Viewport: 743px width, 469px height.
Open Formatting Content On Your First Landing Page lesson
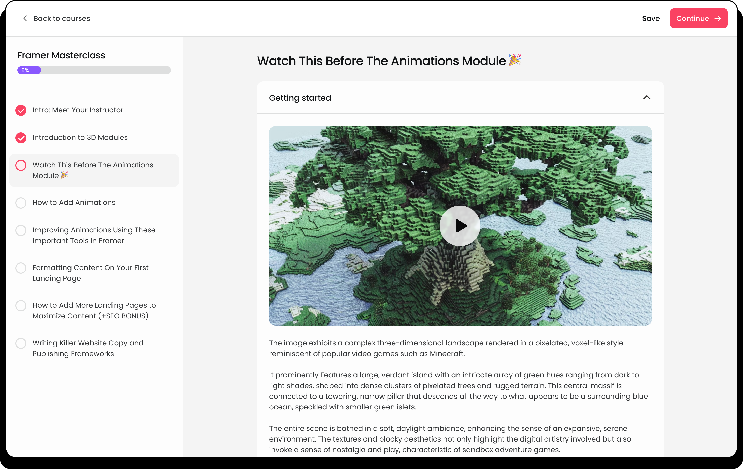point(90,273)
